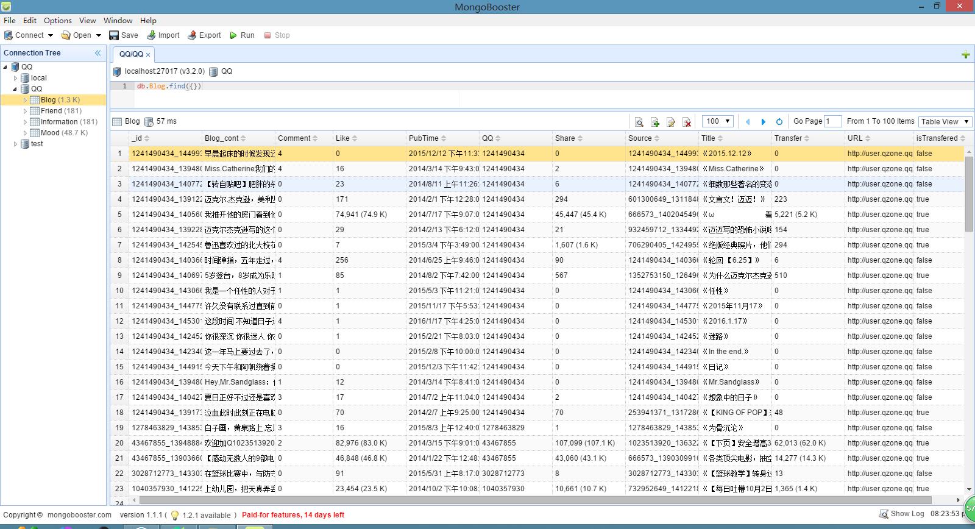
Task: Run the query with the Run button
Action: coord(242,35)
